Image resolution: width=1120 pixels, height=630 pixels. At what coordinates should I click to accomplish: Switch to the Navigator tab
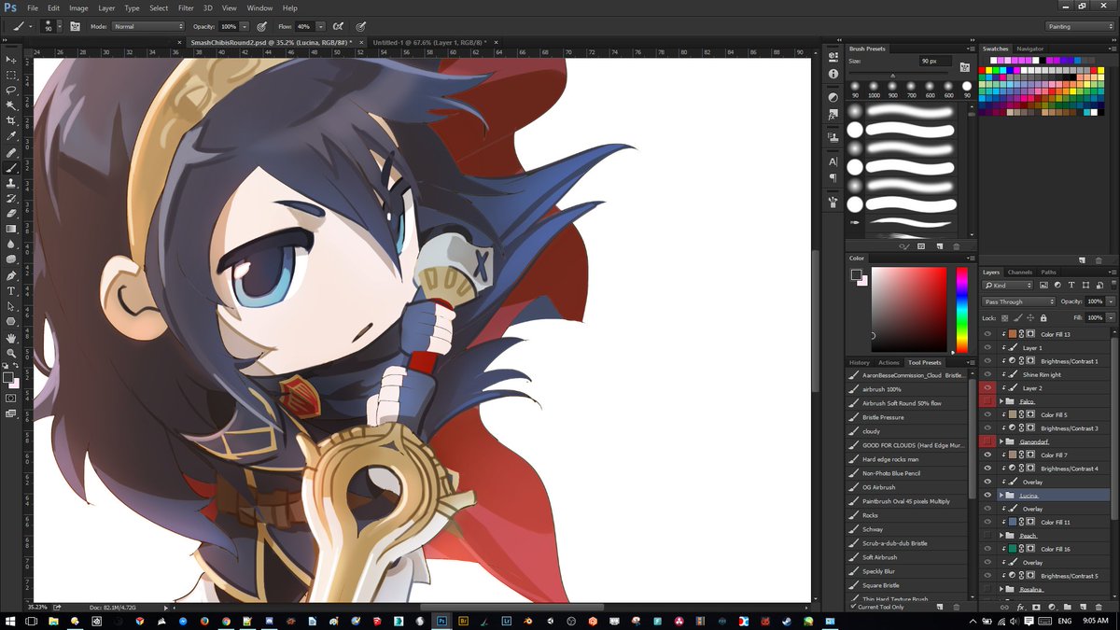point(1030,49)
